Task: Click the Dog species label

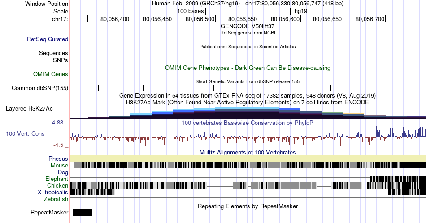Action: (x=63, y=172)
